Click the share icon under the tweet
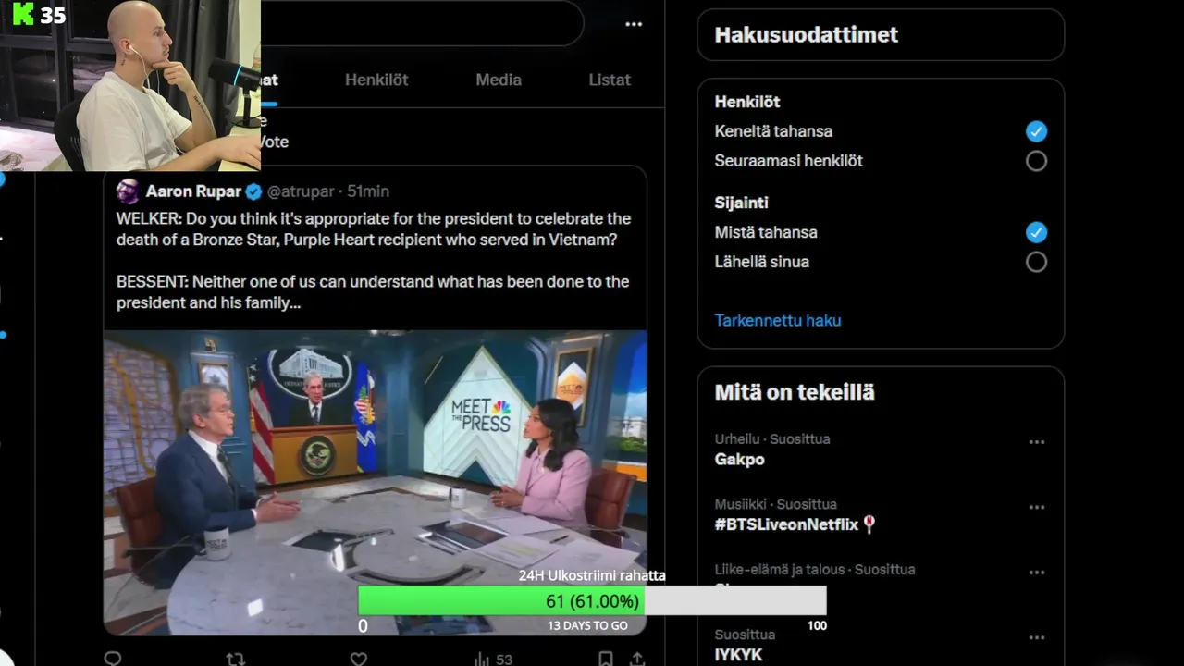Screen dimensions: 1184x666 tap(636, 659)
